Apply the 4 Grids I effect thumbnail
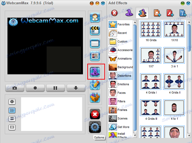 point(151,82)
